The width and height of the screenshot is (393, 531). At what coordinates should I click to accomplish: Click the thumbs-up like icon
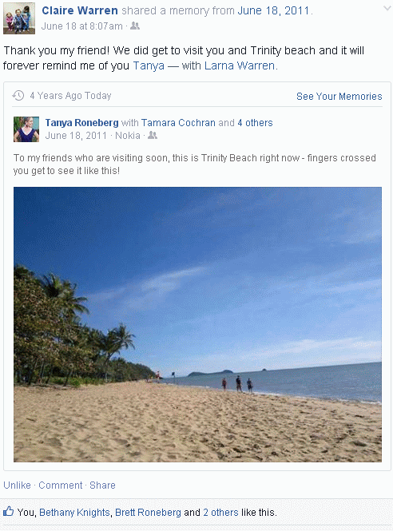(9, 511)
